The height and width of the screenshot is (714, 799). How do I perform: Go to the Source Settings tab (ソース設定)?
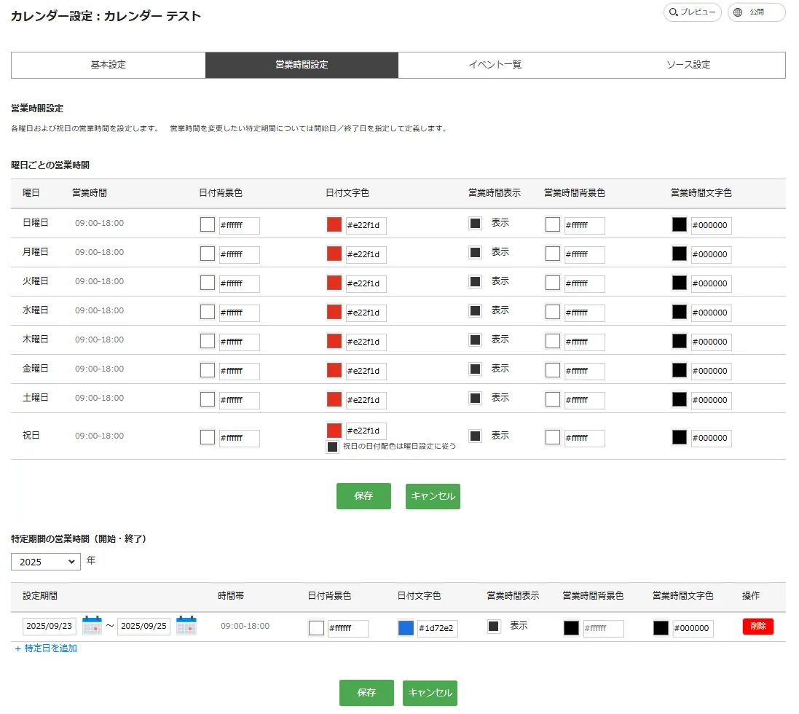coord(688,65)
